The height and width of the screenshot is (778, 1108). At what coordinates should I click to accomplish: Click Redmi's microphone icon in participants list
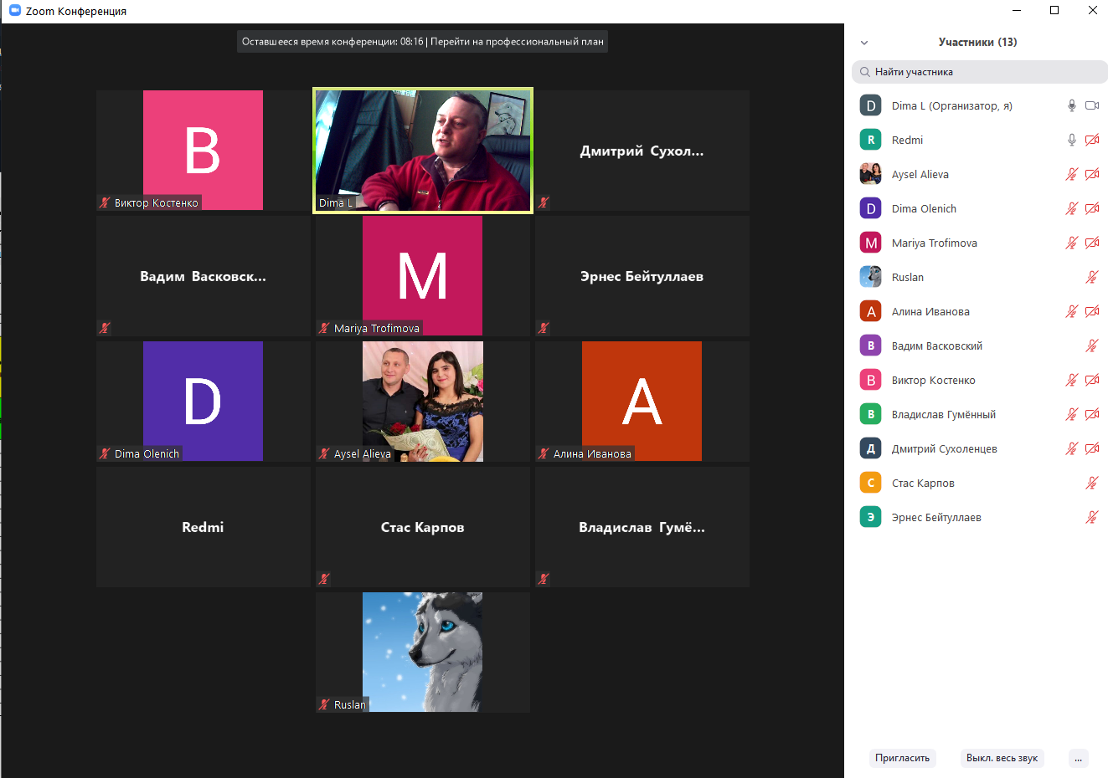1071,140
